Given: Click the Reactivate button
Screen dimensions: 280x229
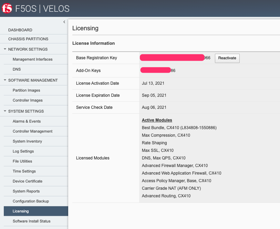Looking at the screenshot, I should (x=227, y=58).
